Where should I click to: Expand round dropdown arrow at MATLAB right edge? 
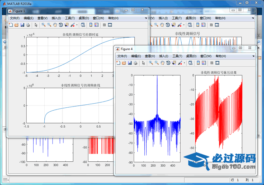coord(258,136)
